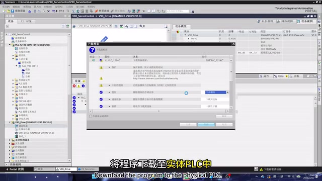
Task: Expand the 软件 row in dialog
Action: 109,106
